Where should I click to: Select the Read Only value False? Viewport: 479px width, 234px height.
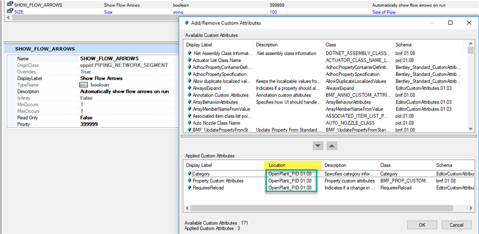pos(86,118)
